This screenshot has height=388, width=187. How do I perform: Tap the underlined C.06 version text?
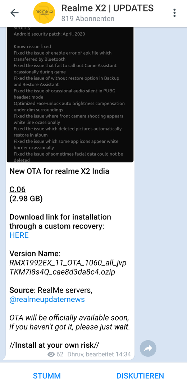tap(17, 190)
